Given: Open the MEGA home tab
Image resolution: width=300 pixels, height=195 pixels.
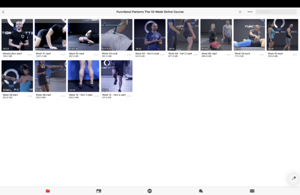Looking at the screenshot, I should 150,191.
